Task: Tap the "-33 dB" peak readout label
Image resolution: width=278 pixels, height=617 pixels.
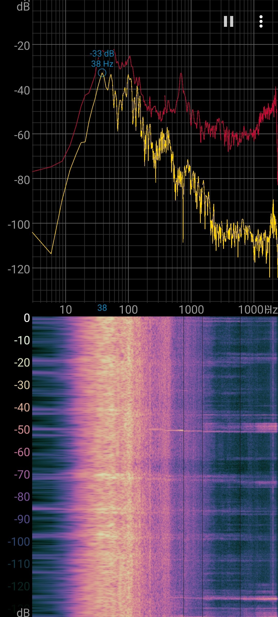Action: 102,54
